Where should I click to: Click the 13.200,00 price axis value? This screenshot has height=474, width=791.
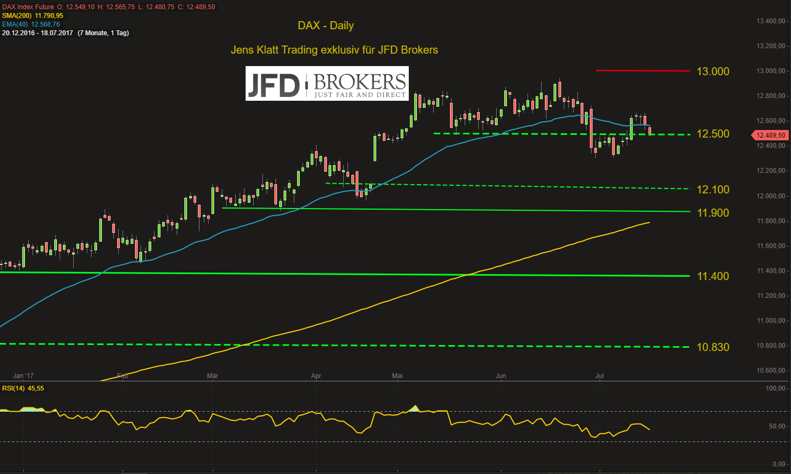coord(771,46)
